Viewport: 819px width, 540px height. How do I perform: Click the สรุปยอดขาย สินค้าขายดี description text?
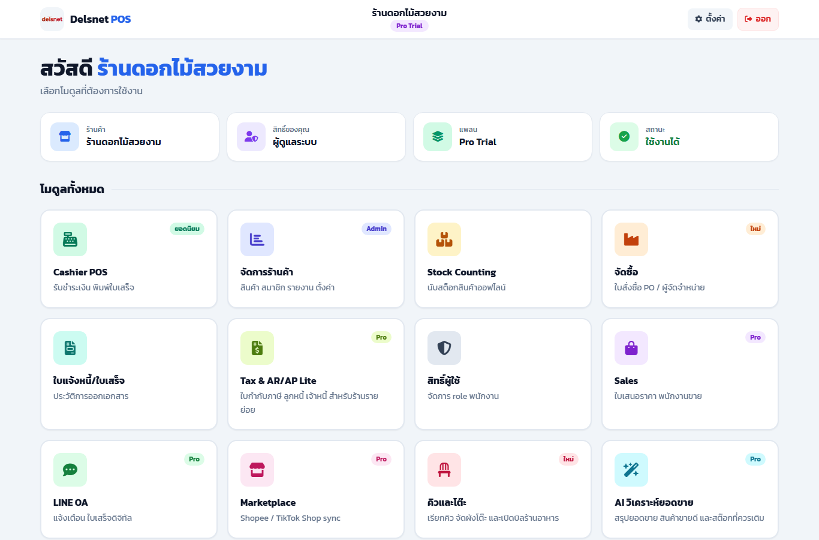(x=689, y=518)
